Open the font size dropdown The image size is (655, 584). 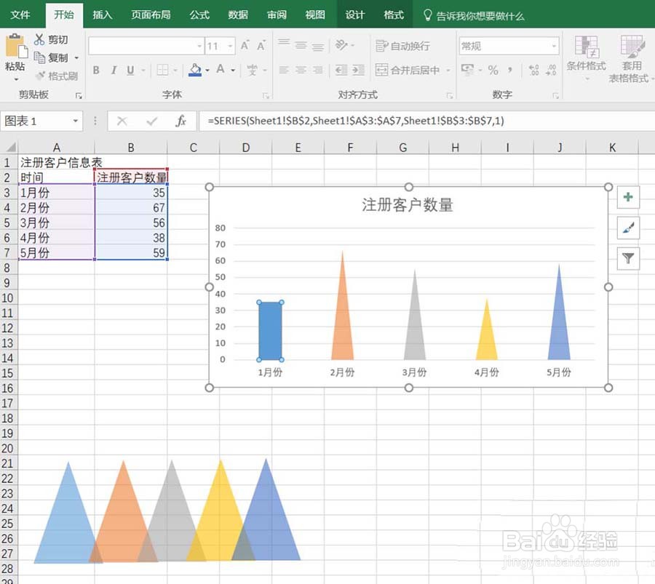(x=230, y=46)
